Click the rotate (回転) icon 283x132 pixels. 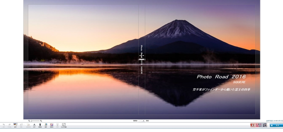21,125
